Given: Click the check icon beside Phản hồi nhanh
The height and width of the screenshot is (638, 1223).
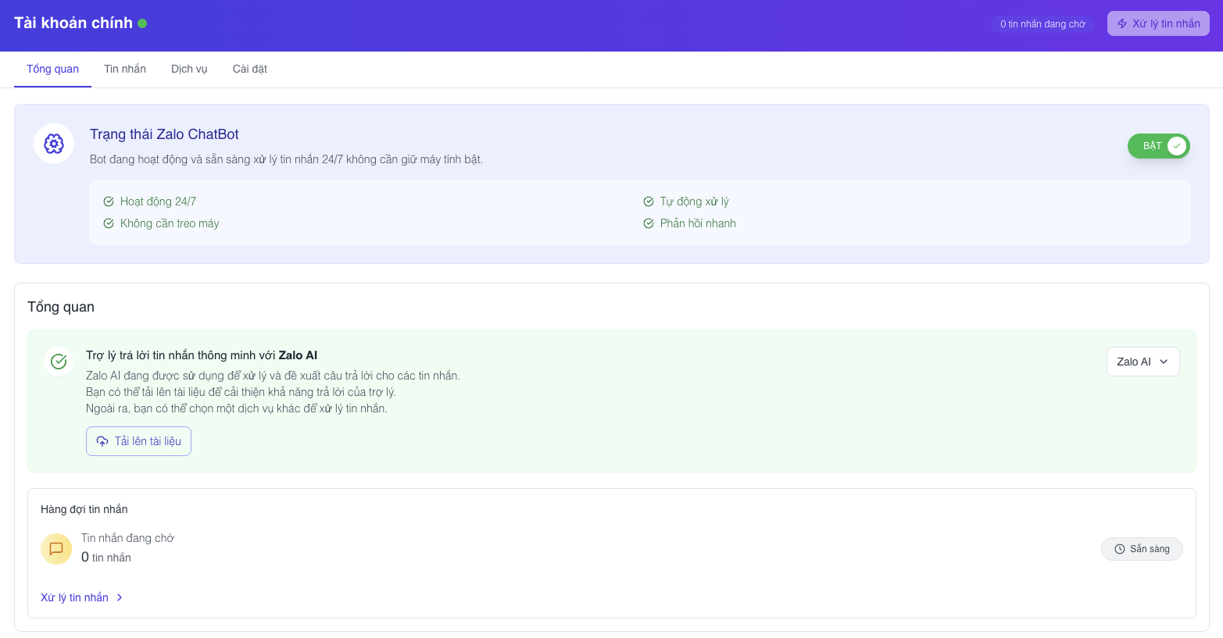Looking at the screenshot, I should [649, 223].
